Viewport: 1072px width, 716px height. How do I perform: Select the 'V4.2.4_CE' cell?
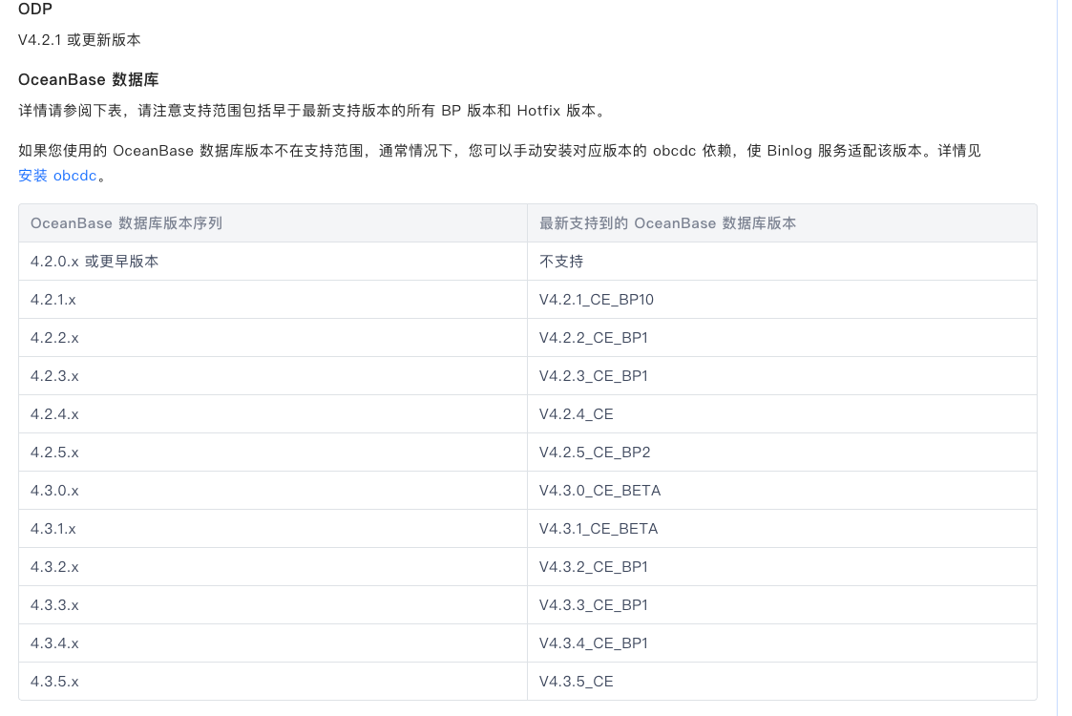pyautogui.click(x=782, y=414)
